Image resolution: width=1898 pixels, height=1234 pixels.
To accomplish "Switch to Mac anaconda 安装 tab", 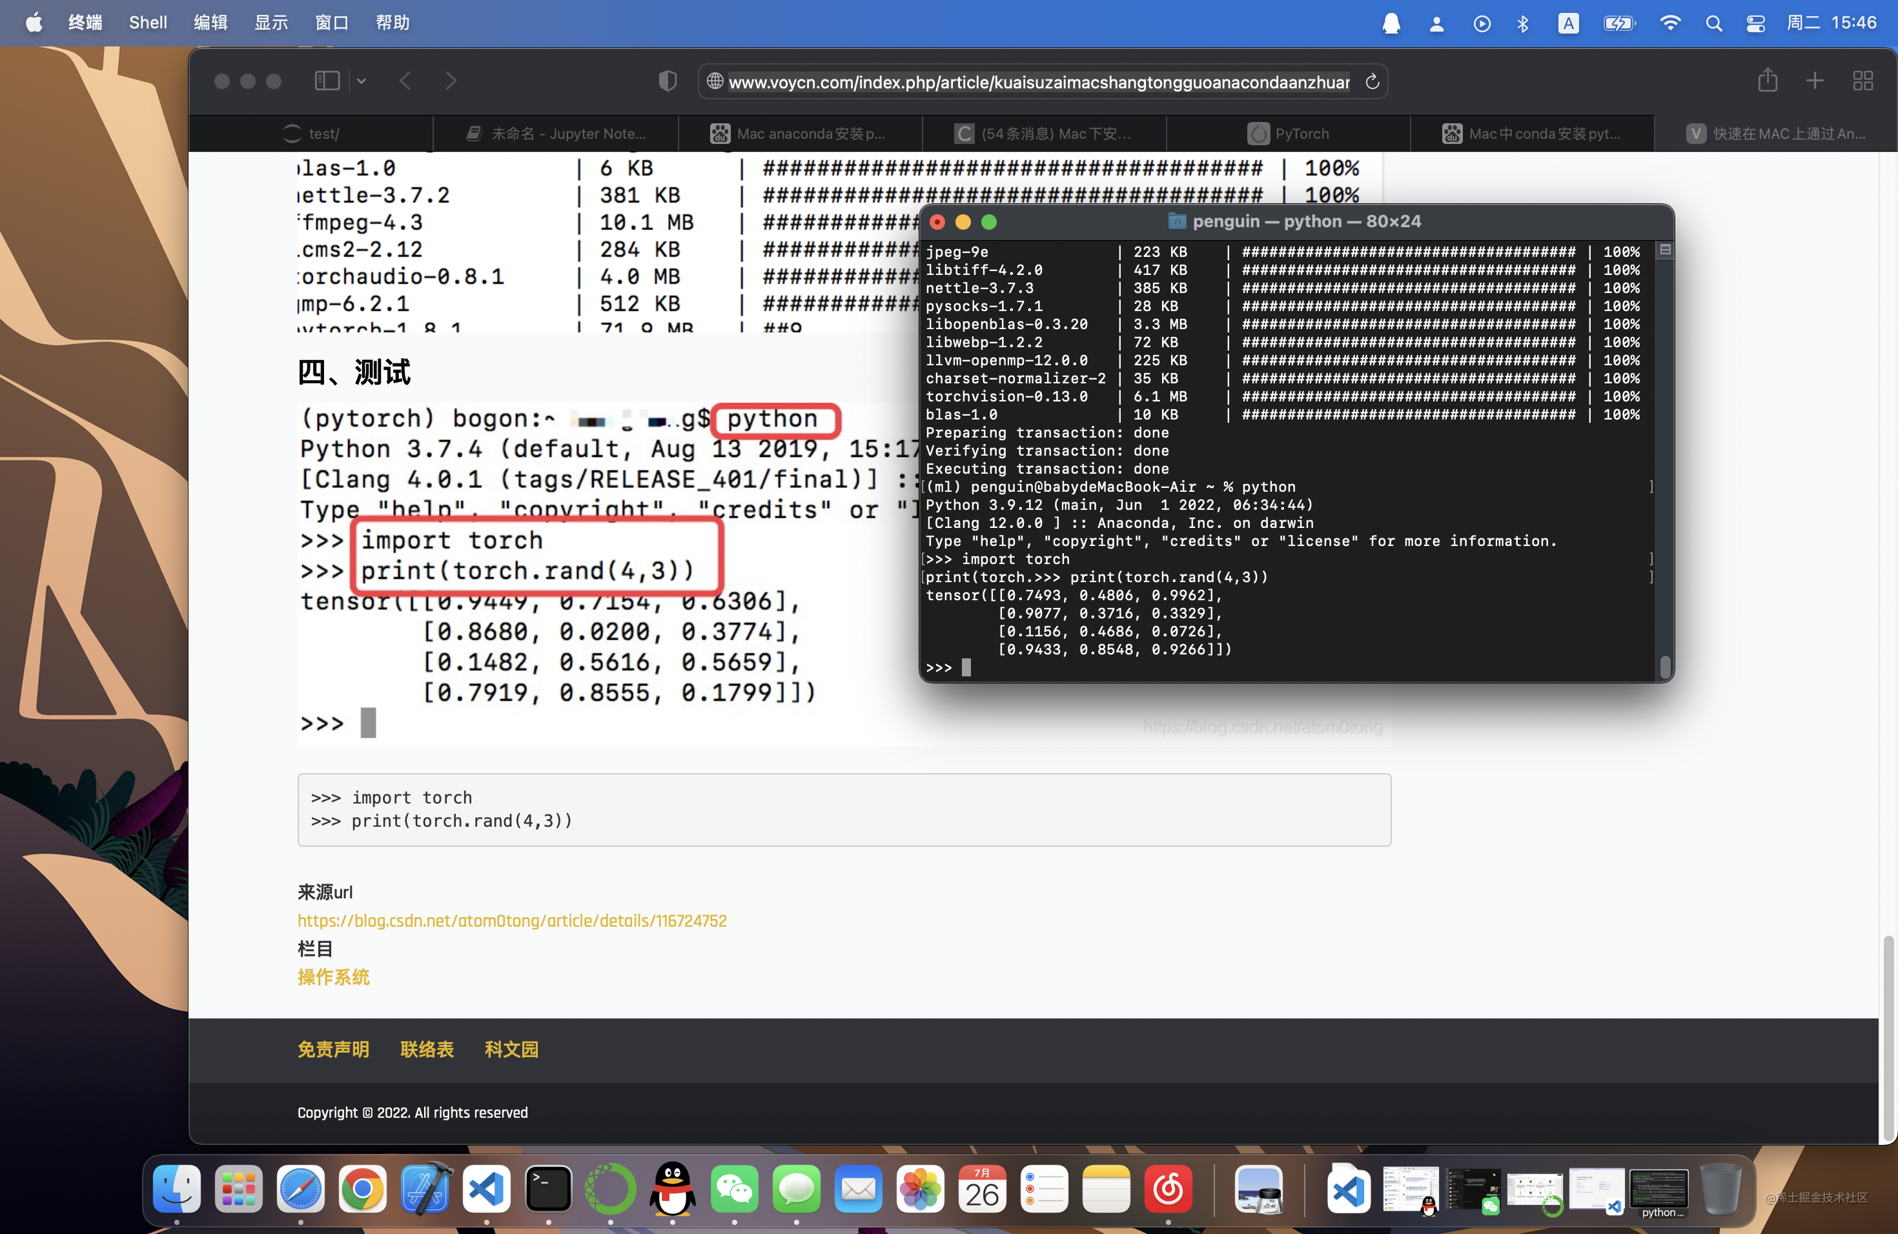I will point(800,133).
